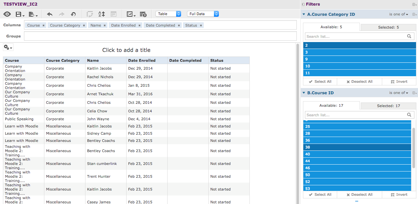Viewport: 418px width, 204px height.
Task: Open the export document icon menu
Action: click(33, 14)
